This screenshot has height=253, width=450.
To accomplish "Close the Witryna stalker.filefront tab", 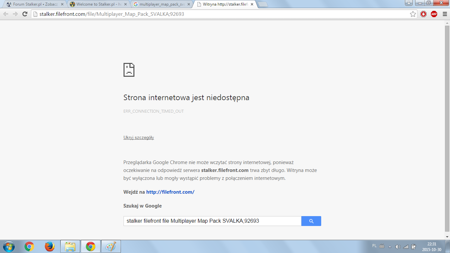I will 252,4.
